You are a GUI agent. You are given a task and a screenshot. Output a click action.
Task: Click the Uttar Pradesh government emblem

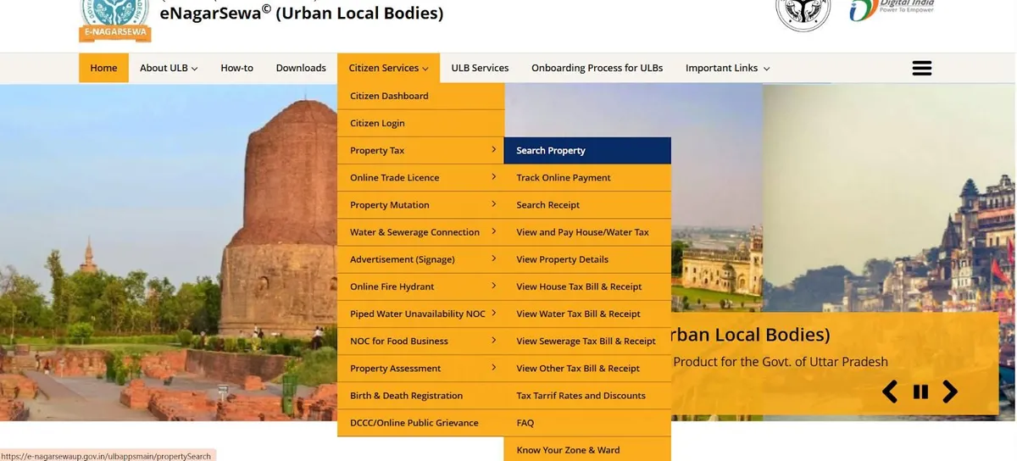click(803, 14)
